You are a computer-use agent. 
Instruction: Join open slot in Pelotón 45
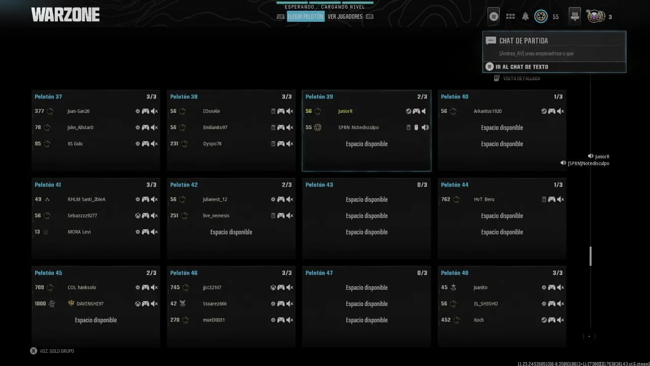point(95,320)
